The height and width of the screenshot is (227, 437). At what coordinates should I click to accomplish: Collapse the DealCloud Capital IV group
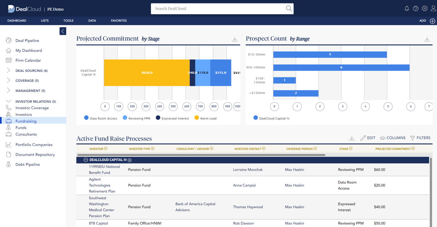pyautogui.click(x=86, y=160)
